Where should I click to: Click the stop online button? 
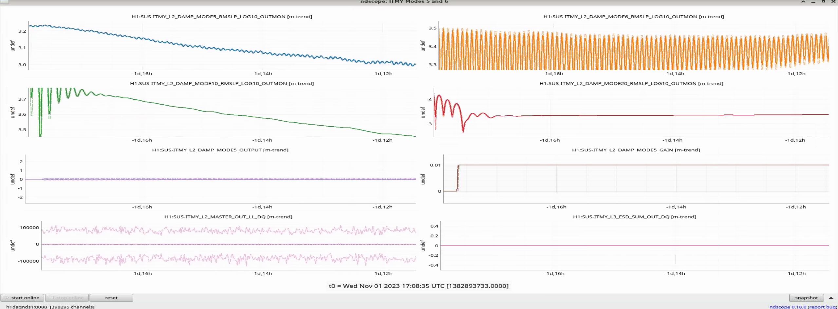(x=67, y=298)
